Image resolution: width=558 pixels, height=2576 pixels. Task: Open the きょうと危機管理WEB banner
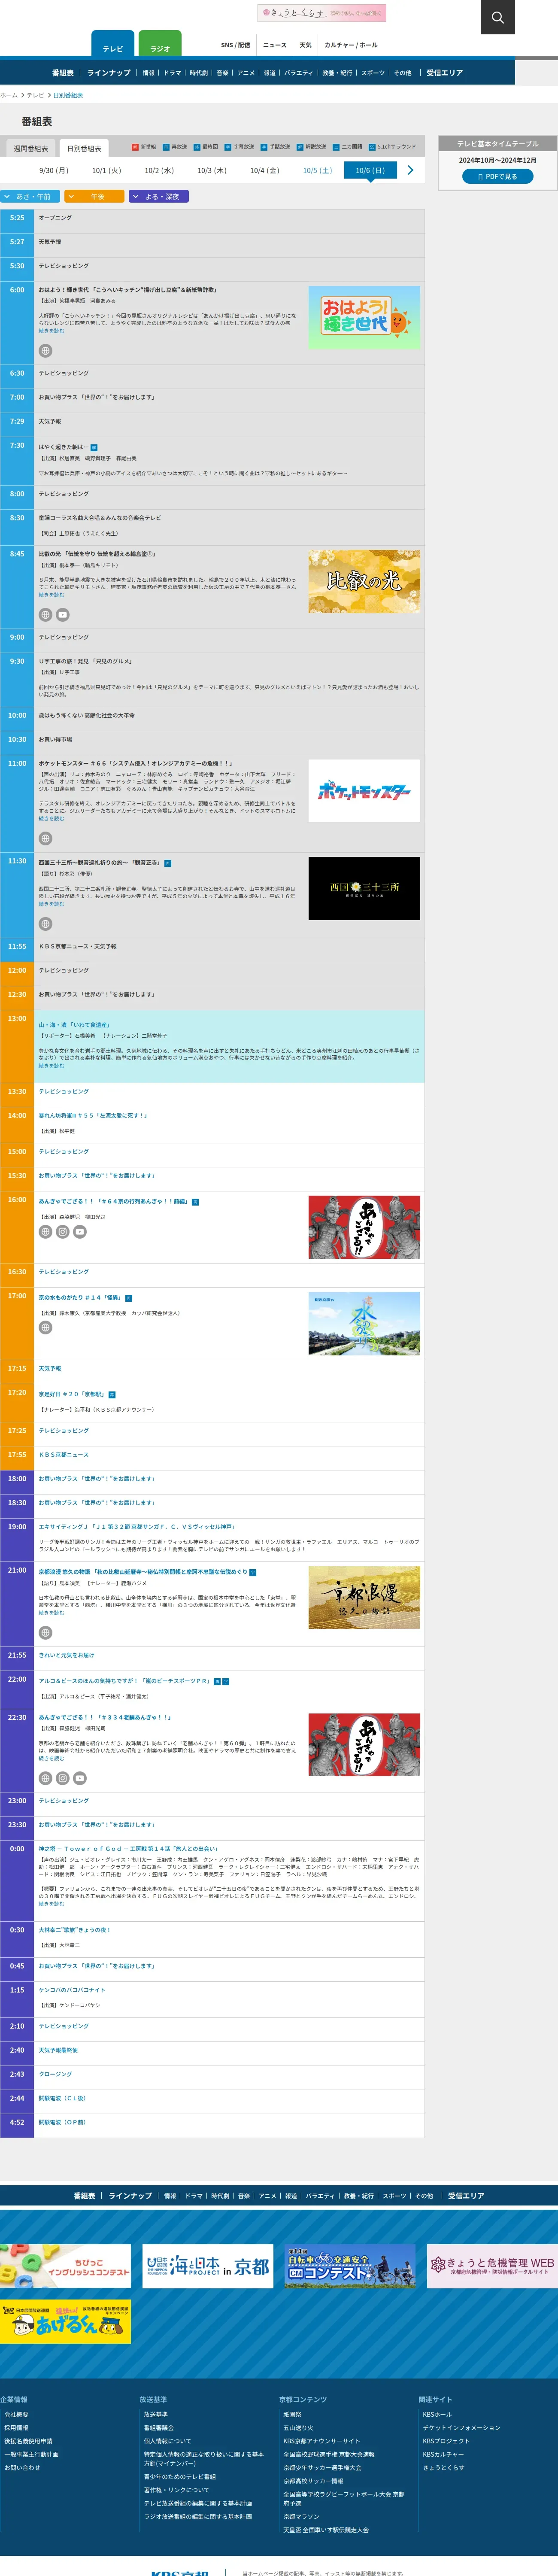(492, 2266)
